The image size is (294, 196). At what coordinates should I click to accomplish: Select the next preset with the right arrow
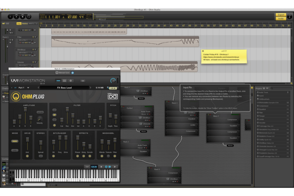(90, 88)
